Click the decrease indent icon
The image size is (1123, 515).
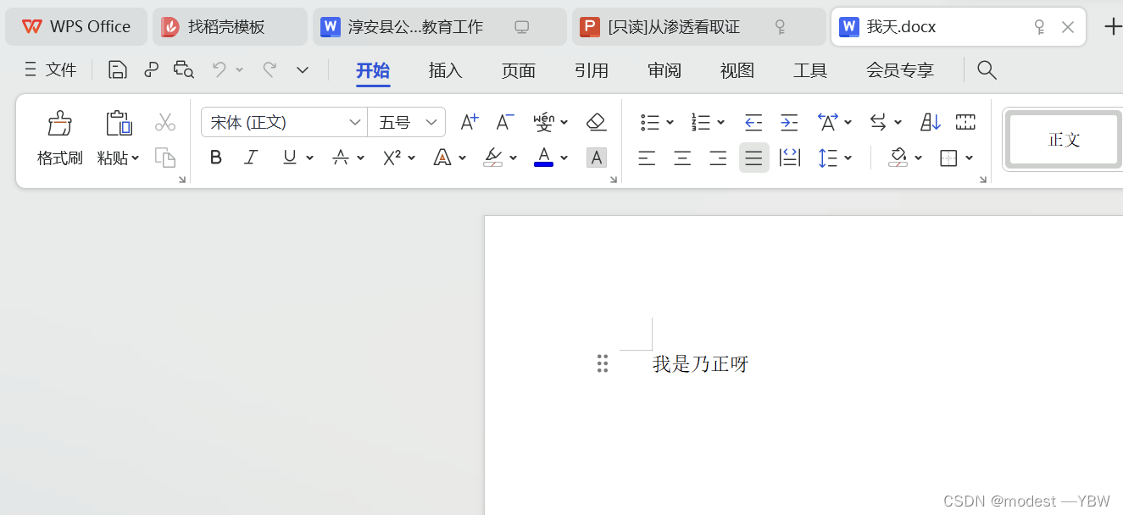pyautogui.click(x=753, y=123)
